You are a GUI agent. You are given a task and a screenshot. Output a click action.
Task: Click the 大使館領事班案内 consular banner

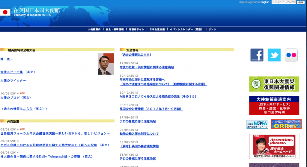(274, 105)
